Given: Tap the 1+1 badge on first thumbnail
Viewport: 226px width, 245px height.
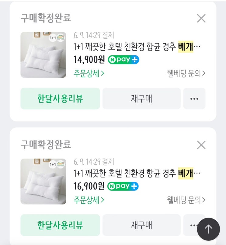Looking at the screenshot, I should pos(53,38).
